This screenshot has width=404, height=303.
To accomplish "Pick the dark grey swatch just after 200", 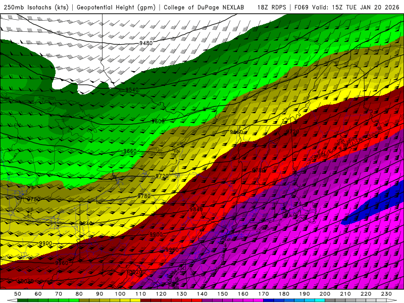I will tap(330, 300).
